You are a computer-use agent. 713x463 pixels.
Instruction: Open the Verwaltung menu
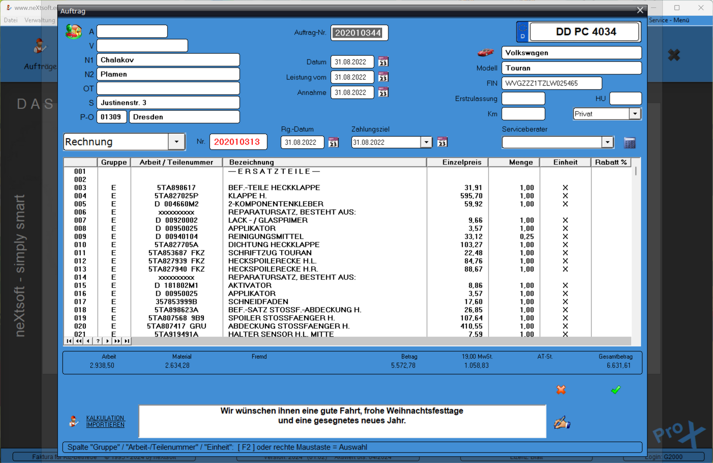pos(39,20)
